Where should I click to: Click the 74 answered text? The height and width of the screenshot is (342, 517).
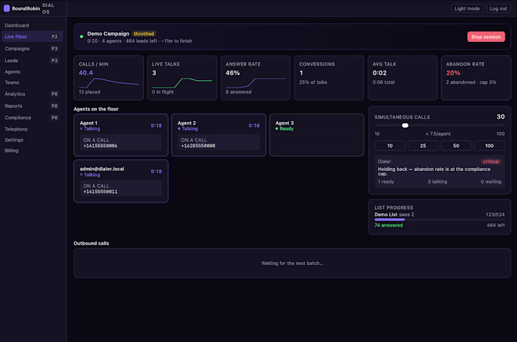(388, 225)
